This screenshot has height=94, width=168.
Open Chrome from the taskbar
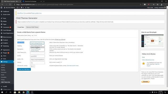pyautogui.click(x=23, y=92)
